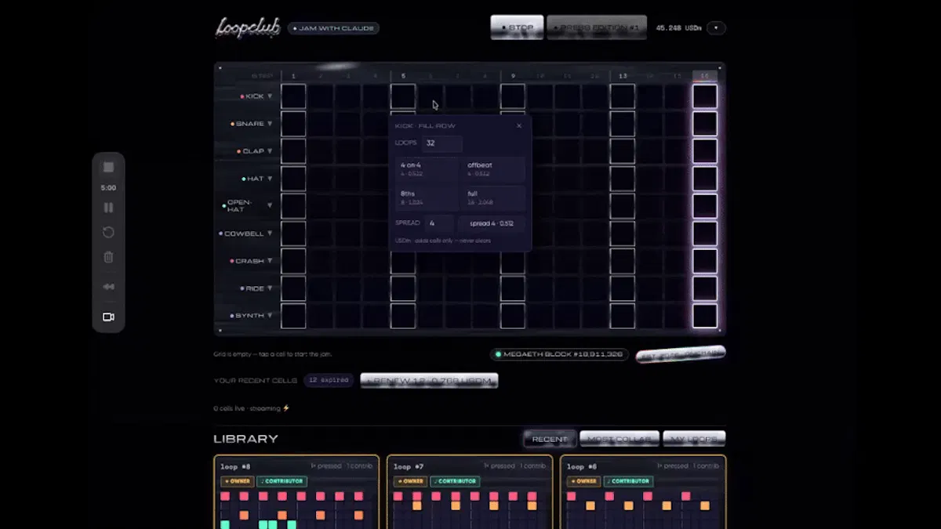Click the step 16 column header
The height and width of the screenshot is (529, 941).
coord(705,76)
